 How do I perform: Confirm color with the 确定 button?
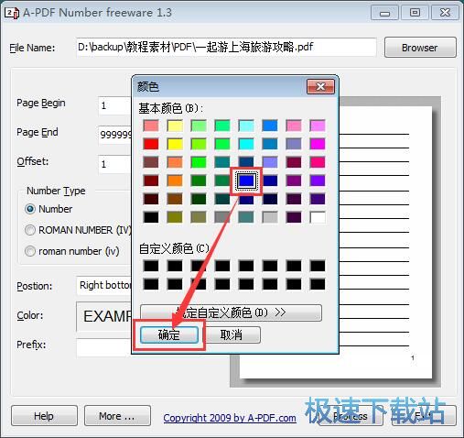(x=169, y=335)
